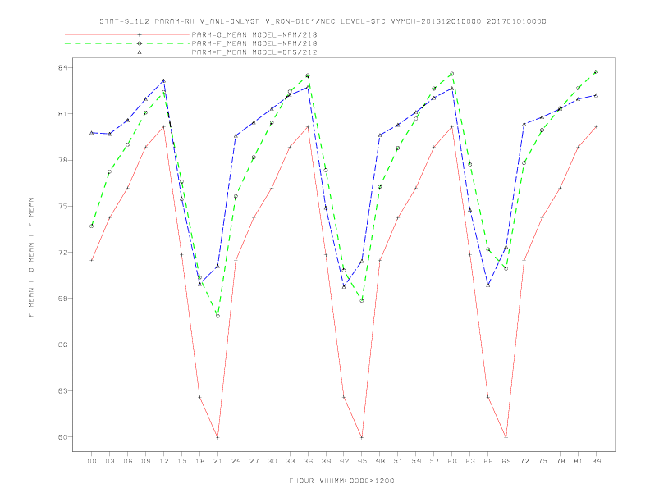Click y-axis tick label 78
This screenshot has height=502, width=650.
[x=62, y=160]
